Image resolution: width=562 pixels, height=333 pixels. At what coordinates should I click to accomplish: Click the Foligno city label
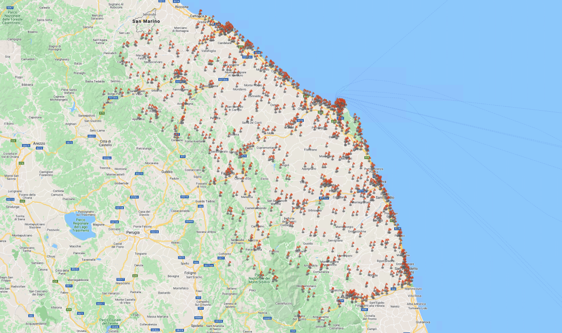[x=190, y=273]
